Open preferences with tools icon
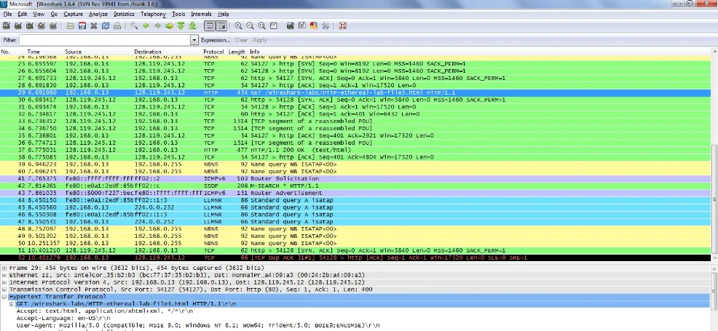Viewport: 718px width, 331px height. tap(326, 26)
